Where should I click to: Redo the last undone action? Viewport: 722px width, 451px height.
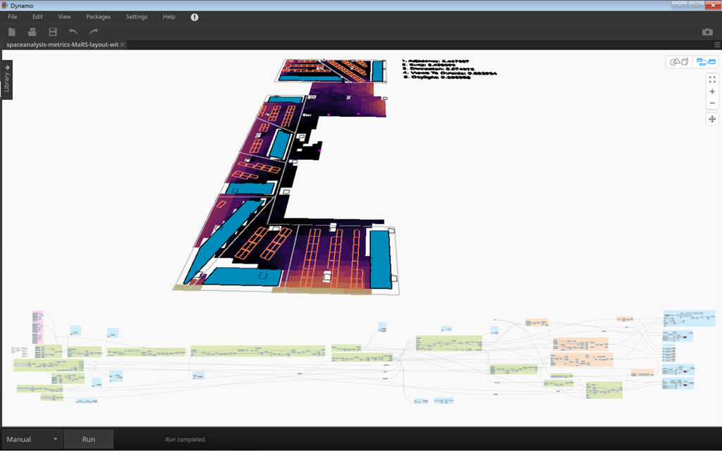[x=94, y=32]
